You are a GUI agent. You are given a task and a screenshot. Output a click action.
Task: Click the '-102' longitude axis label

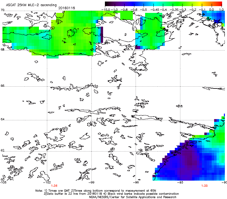pyautogui.click(x=47, y=182)
